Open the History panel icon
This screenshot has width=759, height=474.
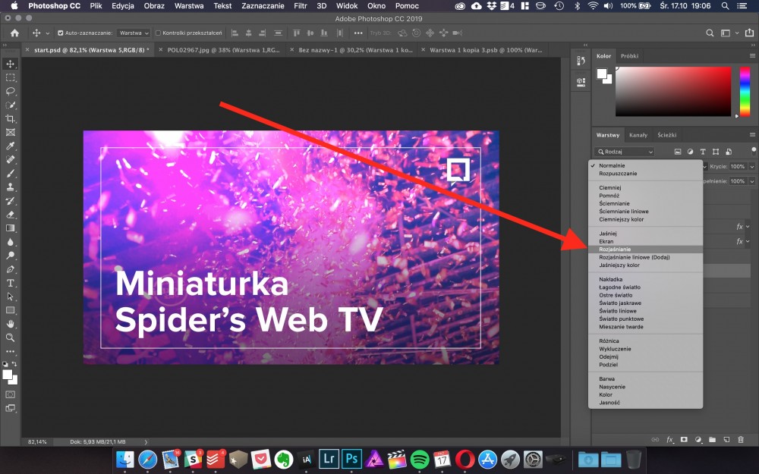(581, 61)
